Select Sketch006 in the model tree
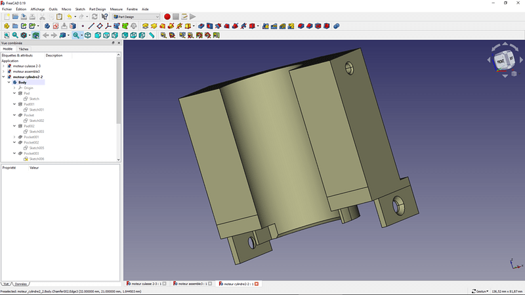Viewport: 525px width, 295px height. pyautogui.click(x=37, y=159)
